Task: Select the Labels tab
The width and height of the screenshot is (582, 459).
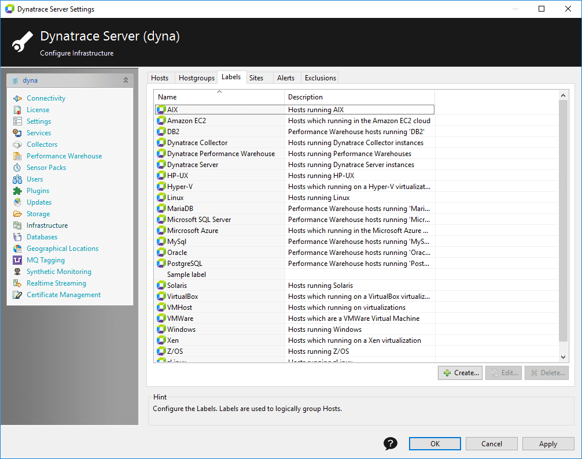Action: (231, 77)
